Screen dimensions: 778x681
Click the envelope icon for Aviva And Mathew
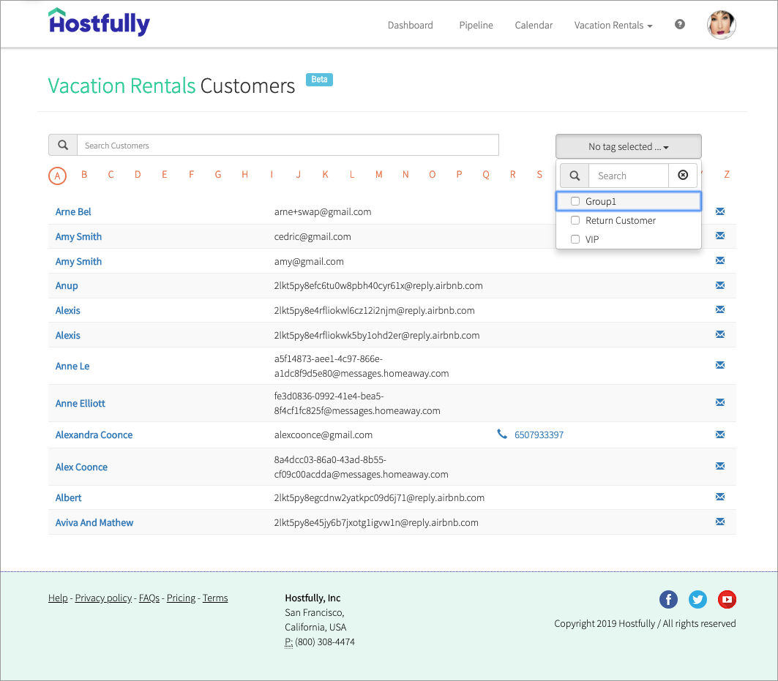[719, 522]
